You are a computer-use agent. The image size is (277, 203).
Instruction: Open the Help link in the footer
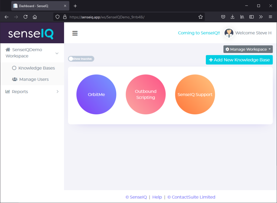click(157, 197)
